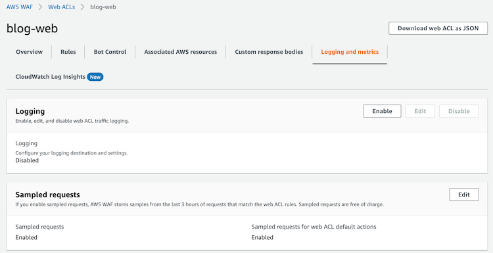Select the Disabled logging status text
The image size is (493, 253).
(x=27, y=160)
